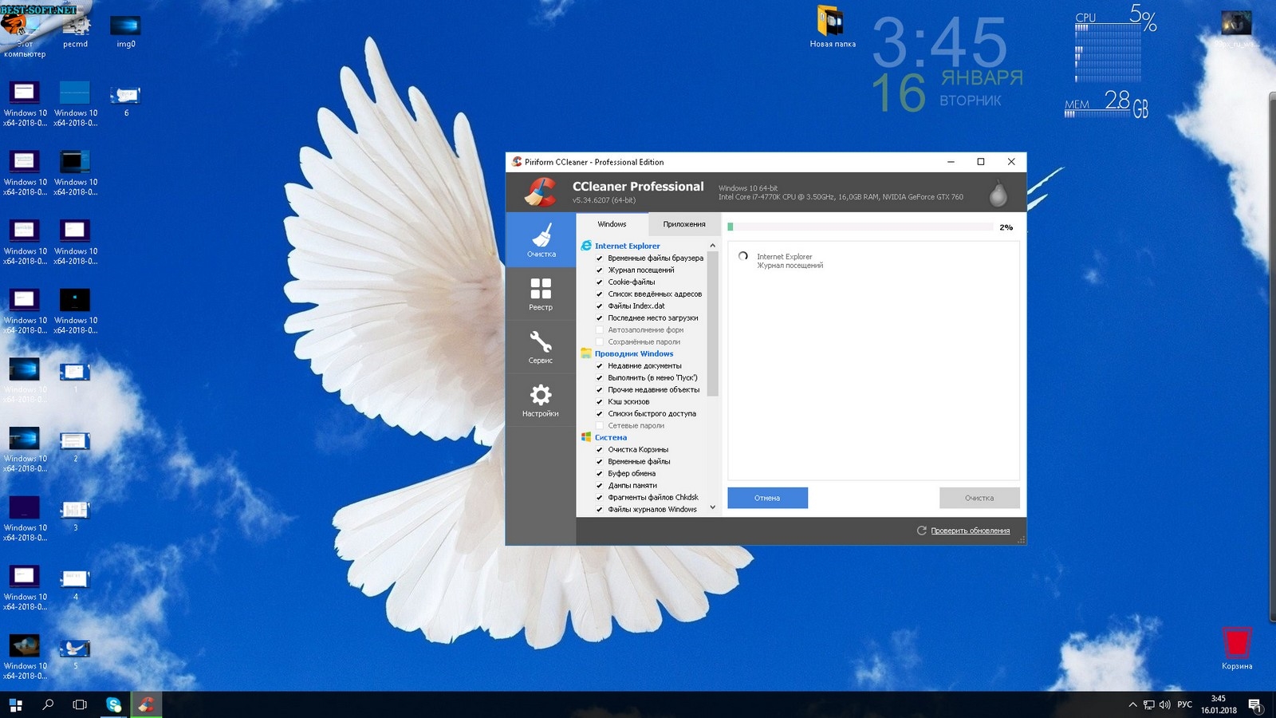Enable the Автозаполнение форм checkbox
The image size is (1276, 718).
600,330
